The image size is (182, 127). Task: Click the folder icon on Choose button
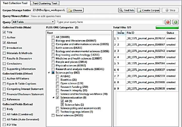point(70,10)
